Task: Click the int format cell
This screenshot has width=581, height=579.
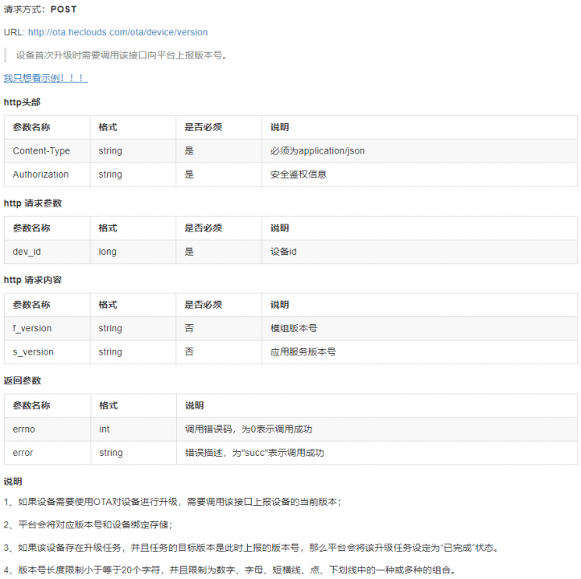Action: [134, 429]
